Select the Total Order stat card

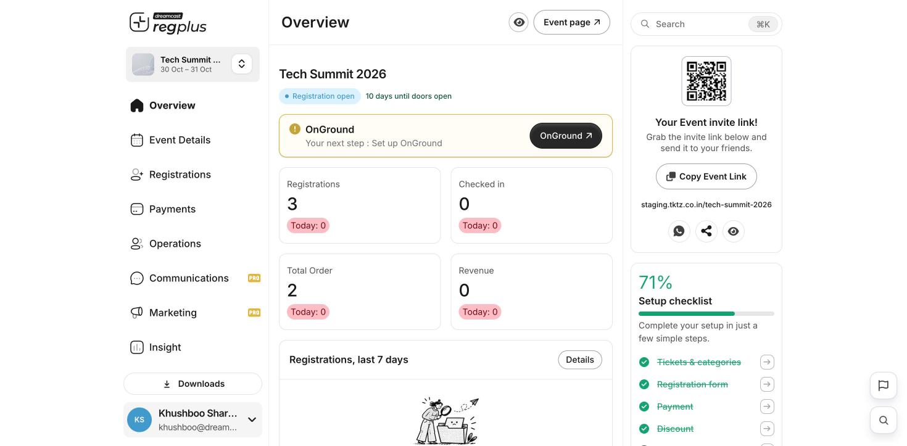360,292
